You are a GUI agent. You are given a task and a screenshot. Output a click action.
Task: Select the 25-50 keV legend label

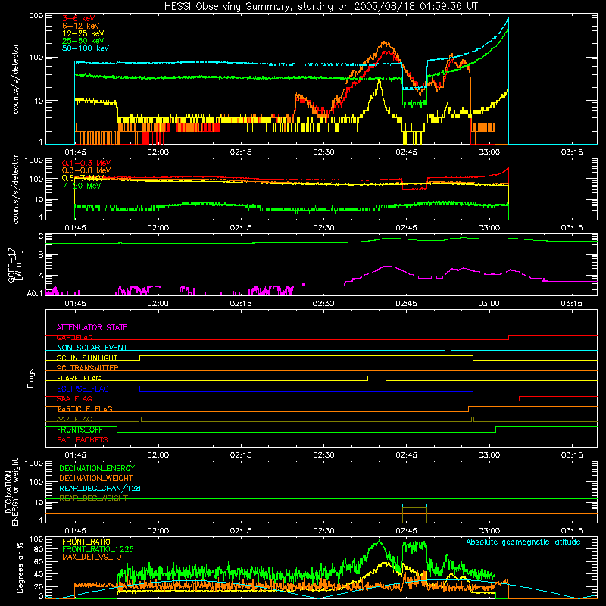(x=83, y=41)
